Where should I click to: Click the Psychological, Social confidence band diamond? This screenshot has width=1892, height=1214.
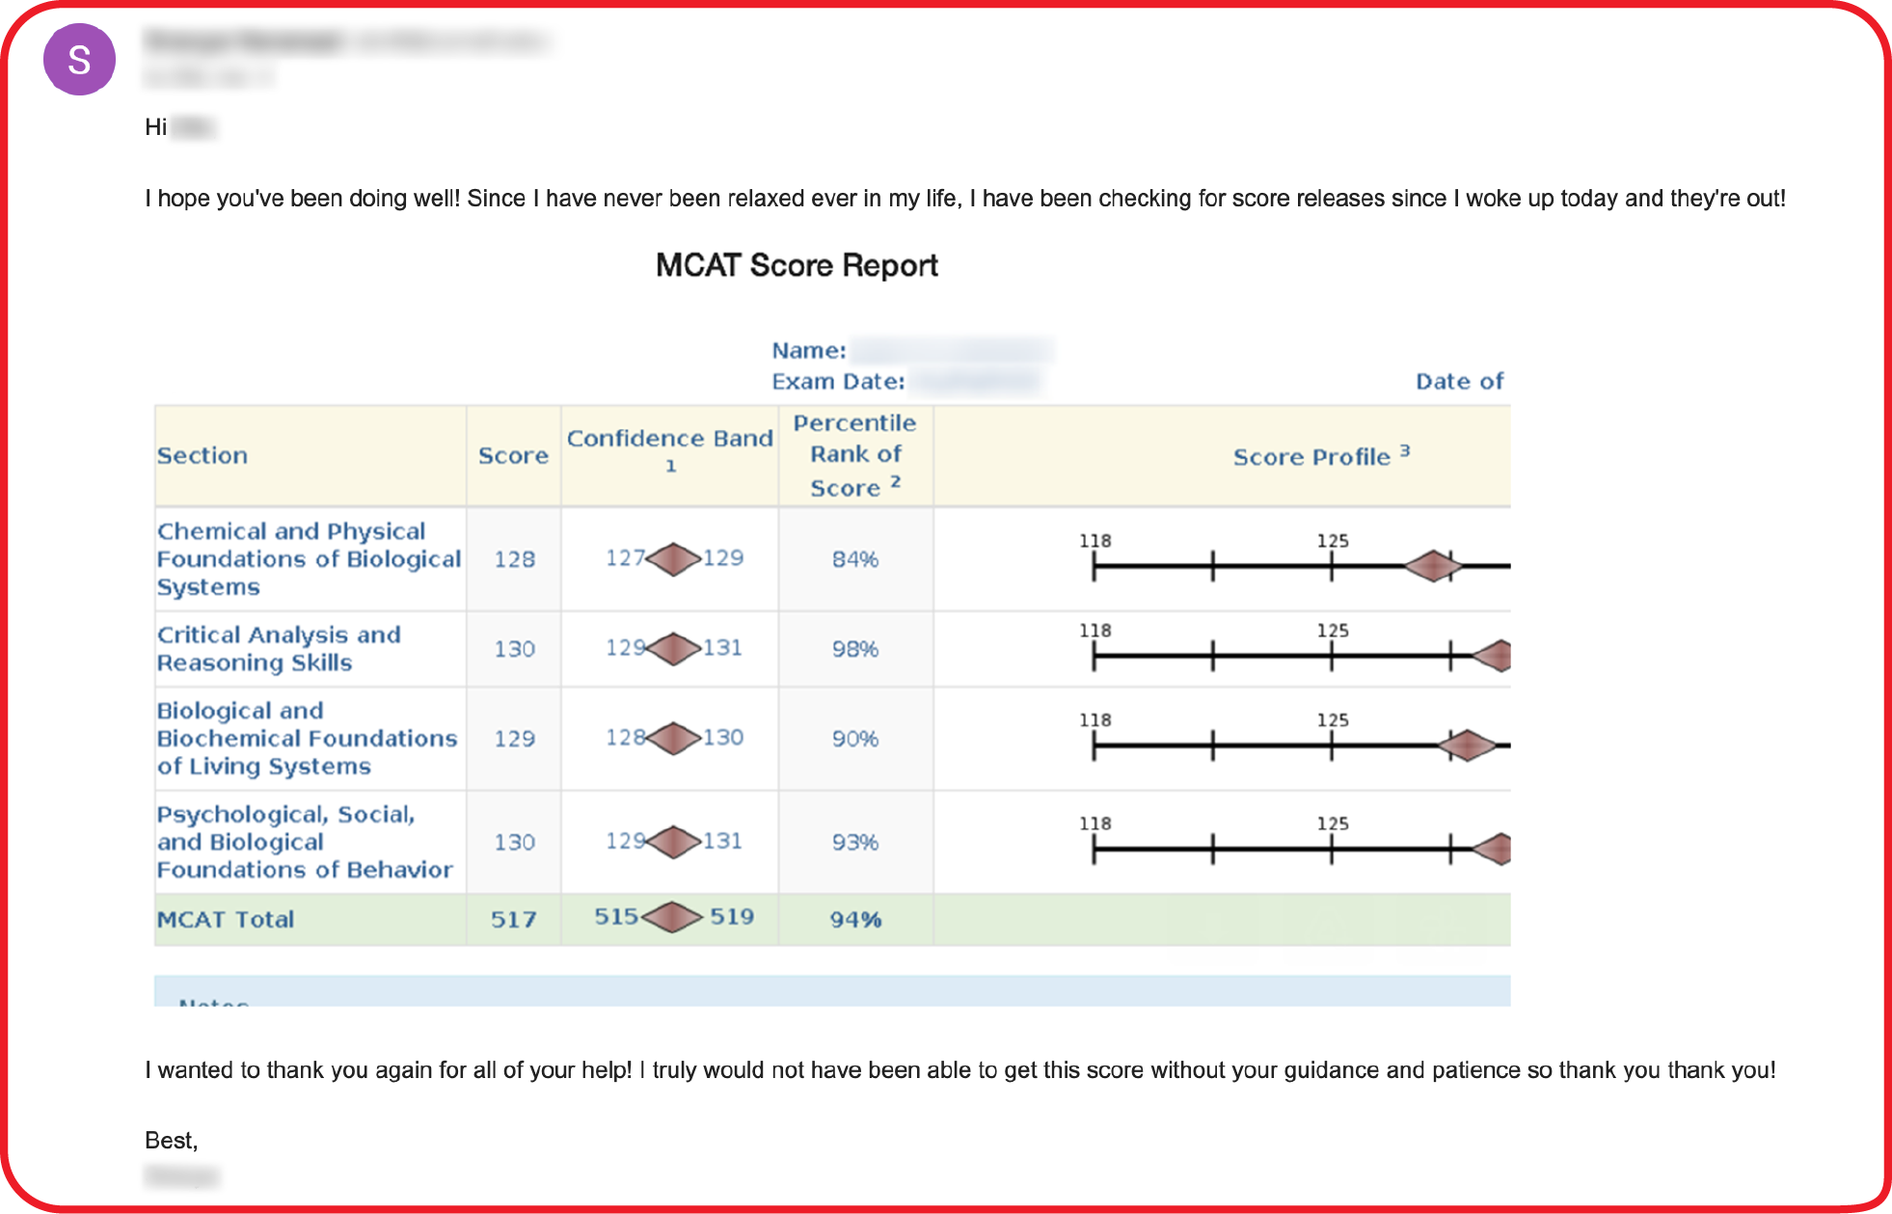pos(673,841)
